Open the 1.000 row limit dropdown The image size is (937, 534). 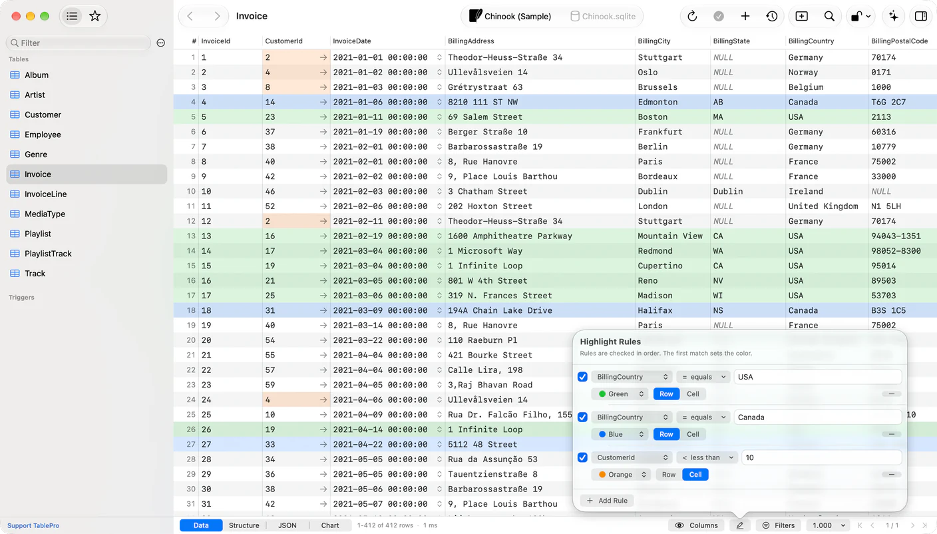[829, 525]
